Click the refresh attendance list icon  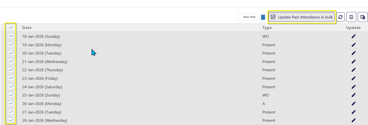coord(340,17)
